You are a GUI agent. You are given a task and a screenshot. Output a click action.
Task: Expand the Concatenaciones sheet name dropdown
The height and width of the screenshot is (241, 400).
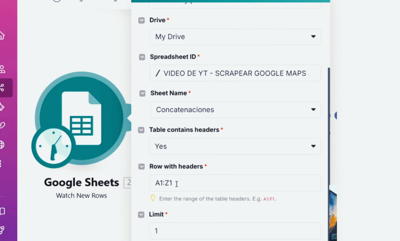(x=235, y=110)
